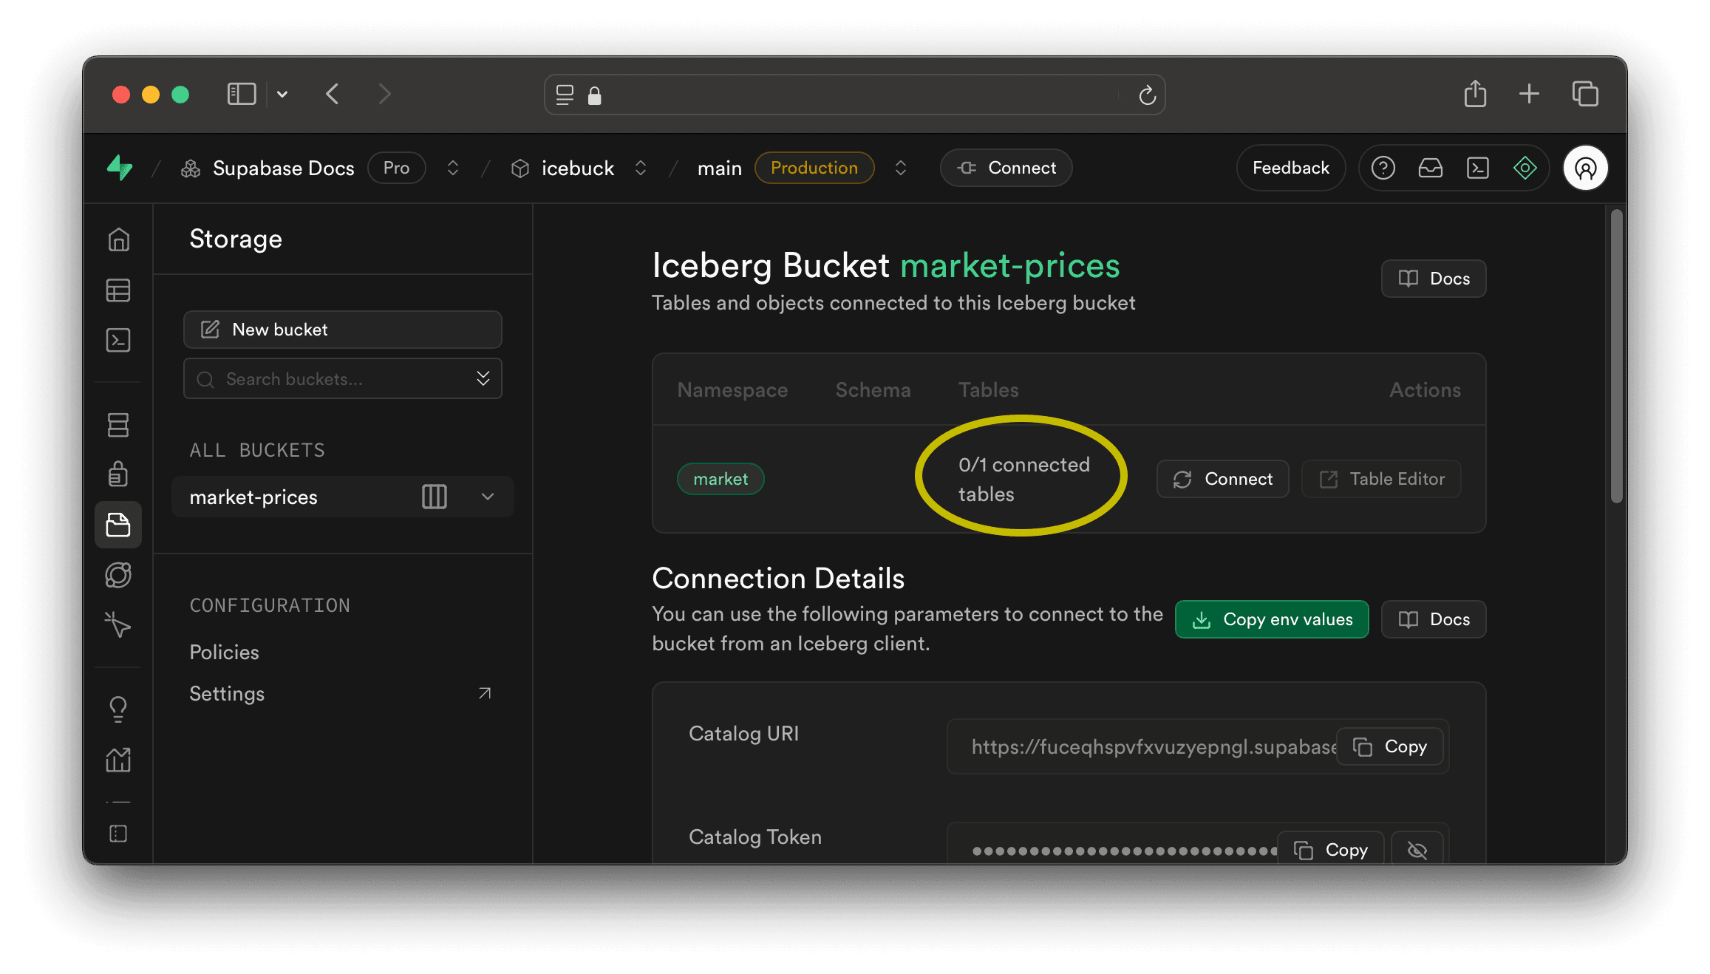The height and width of the screenshot is (974, 1710).
Task: Open Table Editor for market namespace
Action: tap(1381, 479)
